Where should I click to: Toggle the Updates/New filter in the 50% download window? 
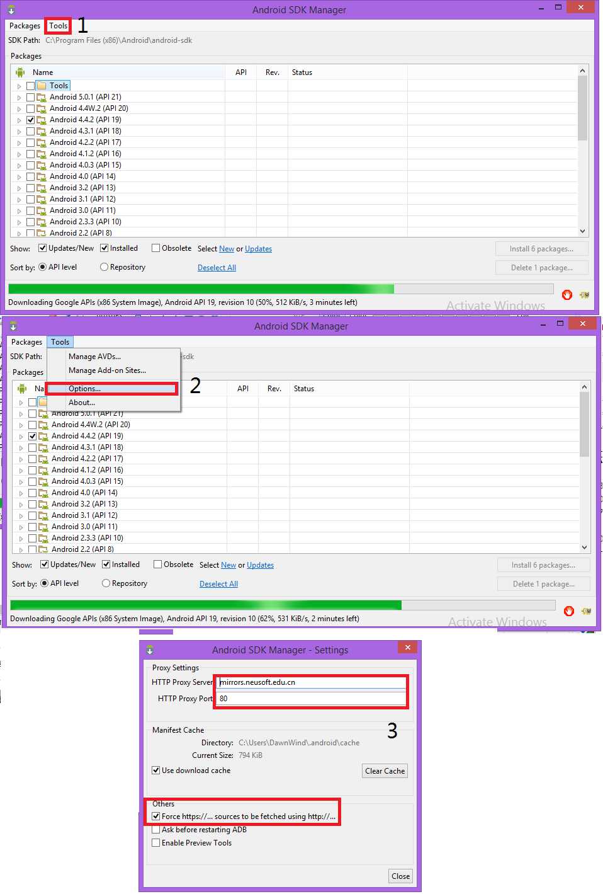[x=42, y=248]
